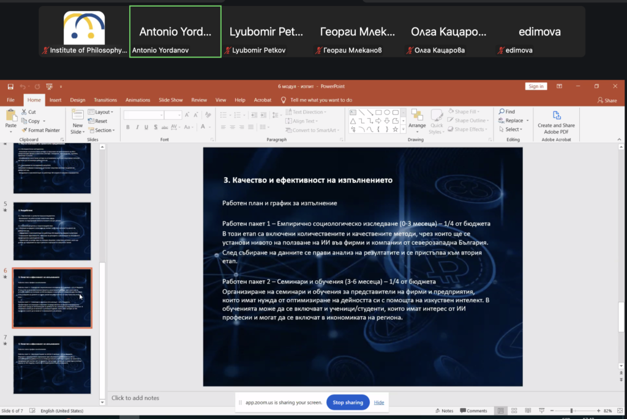The width and height of the screenshot is (627, 419).
Task: Switch to Slide Sorter view in status bar
Action: tap(514, 410)
